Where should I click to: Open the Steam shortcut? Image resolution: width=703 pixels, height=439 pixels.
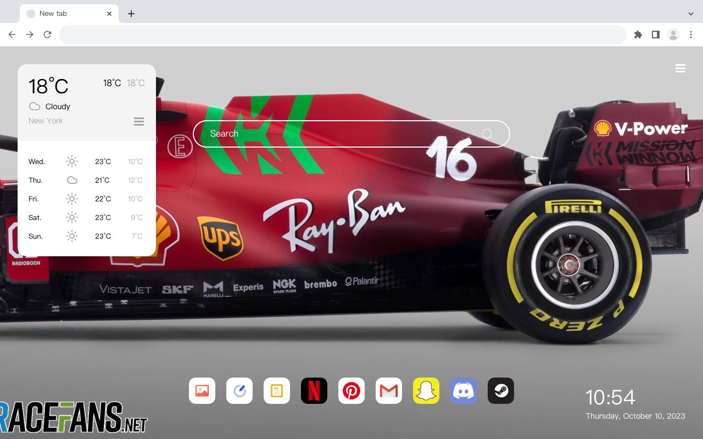point(501,391)
